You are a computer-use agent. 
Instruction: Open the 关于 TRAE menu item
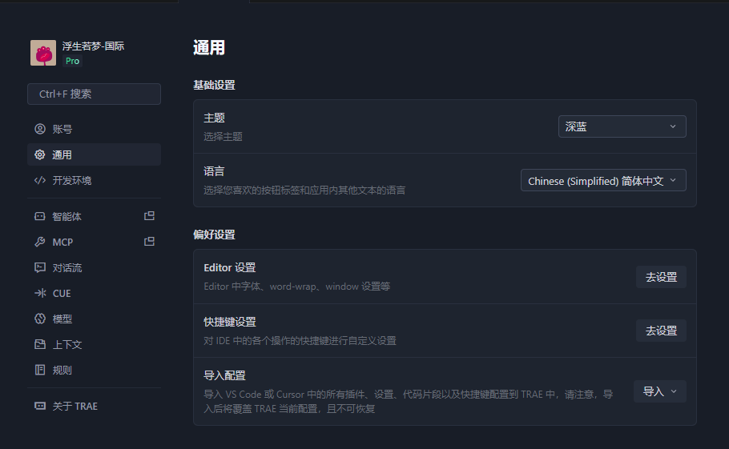pos(75,406)
